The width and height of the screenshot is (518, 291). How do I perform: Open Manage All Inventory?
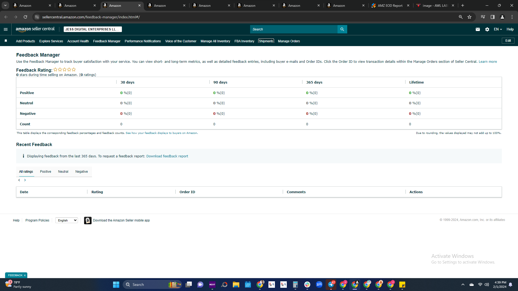(x=215, y=41)
